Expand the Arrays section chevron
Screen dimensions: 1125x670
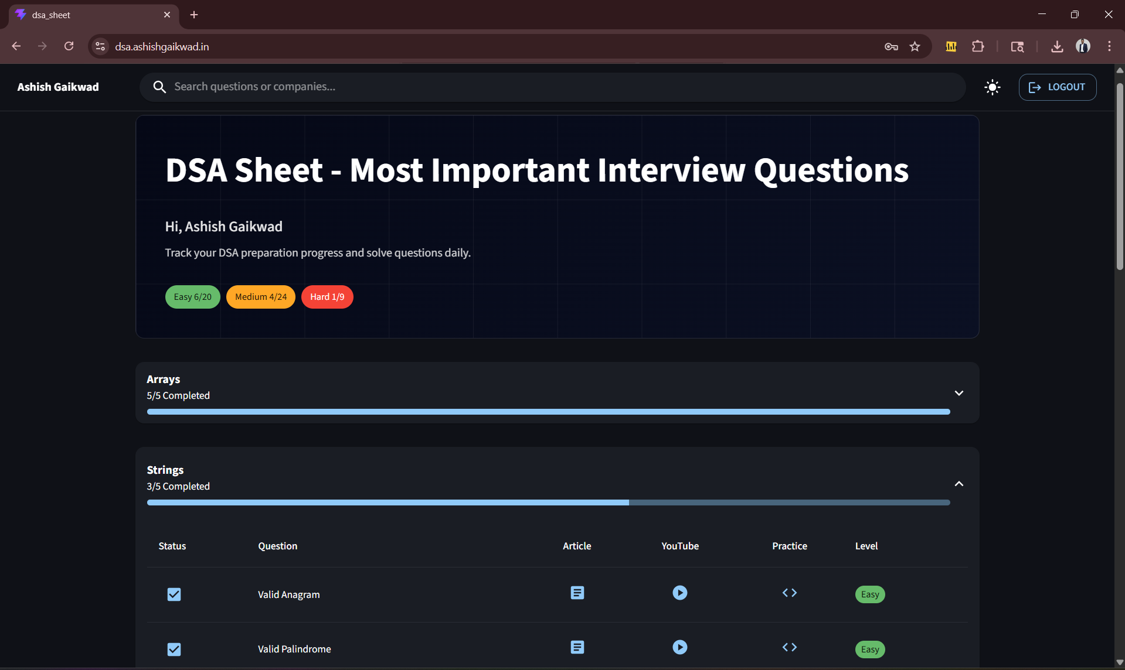tap(959, 393)
